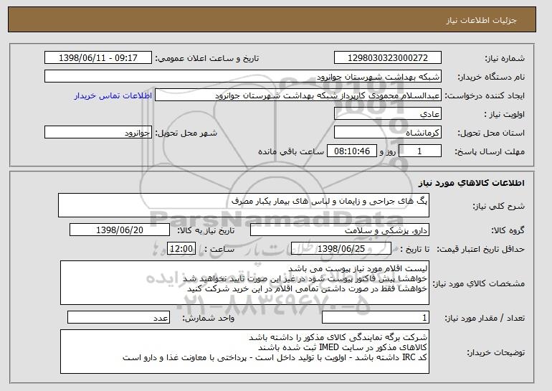Select the label مهلت ارسال پاسخ

coord(490,151)
